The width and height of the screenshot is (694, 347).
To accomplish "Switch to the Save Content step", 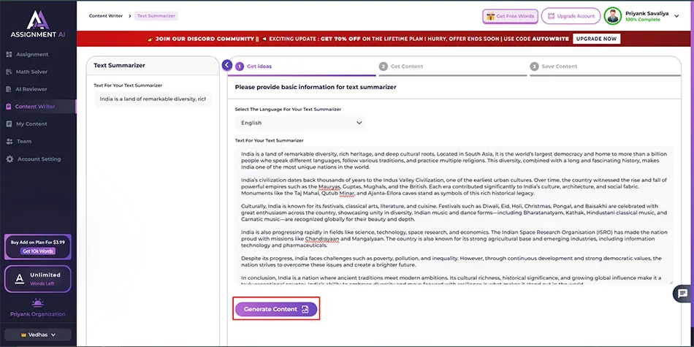I will point(559,66).
